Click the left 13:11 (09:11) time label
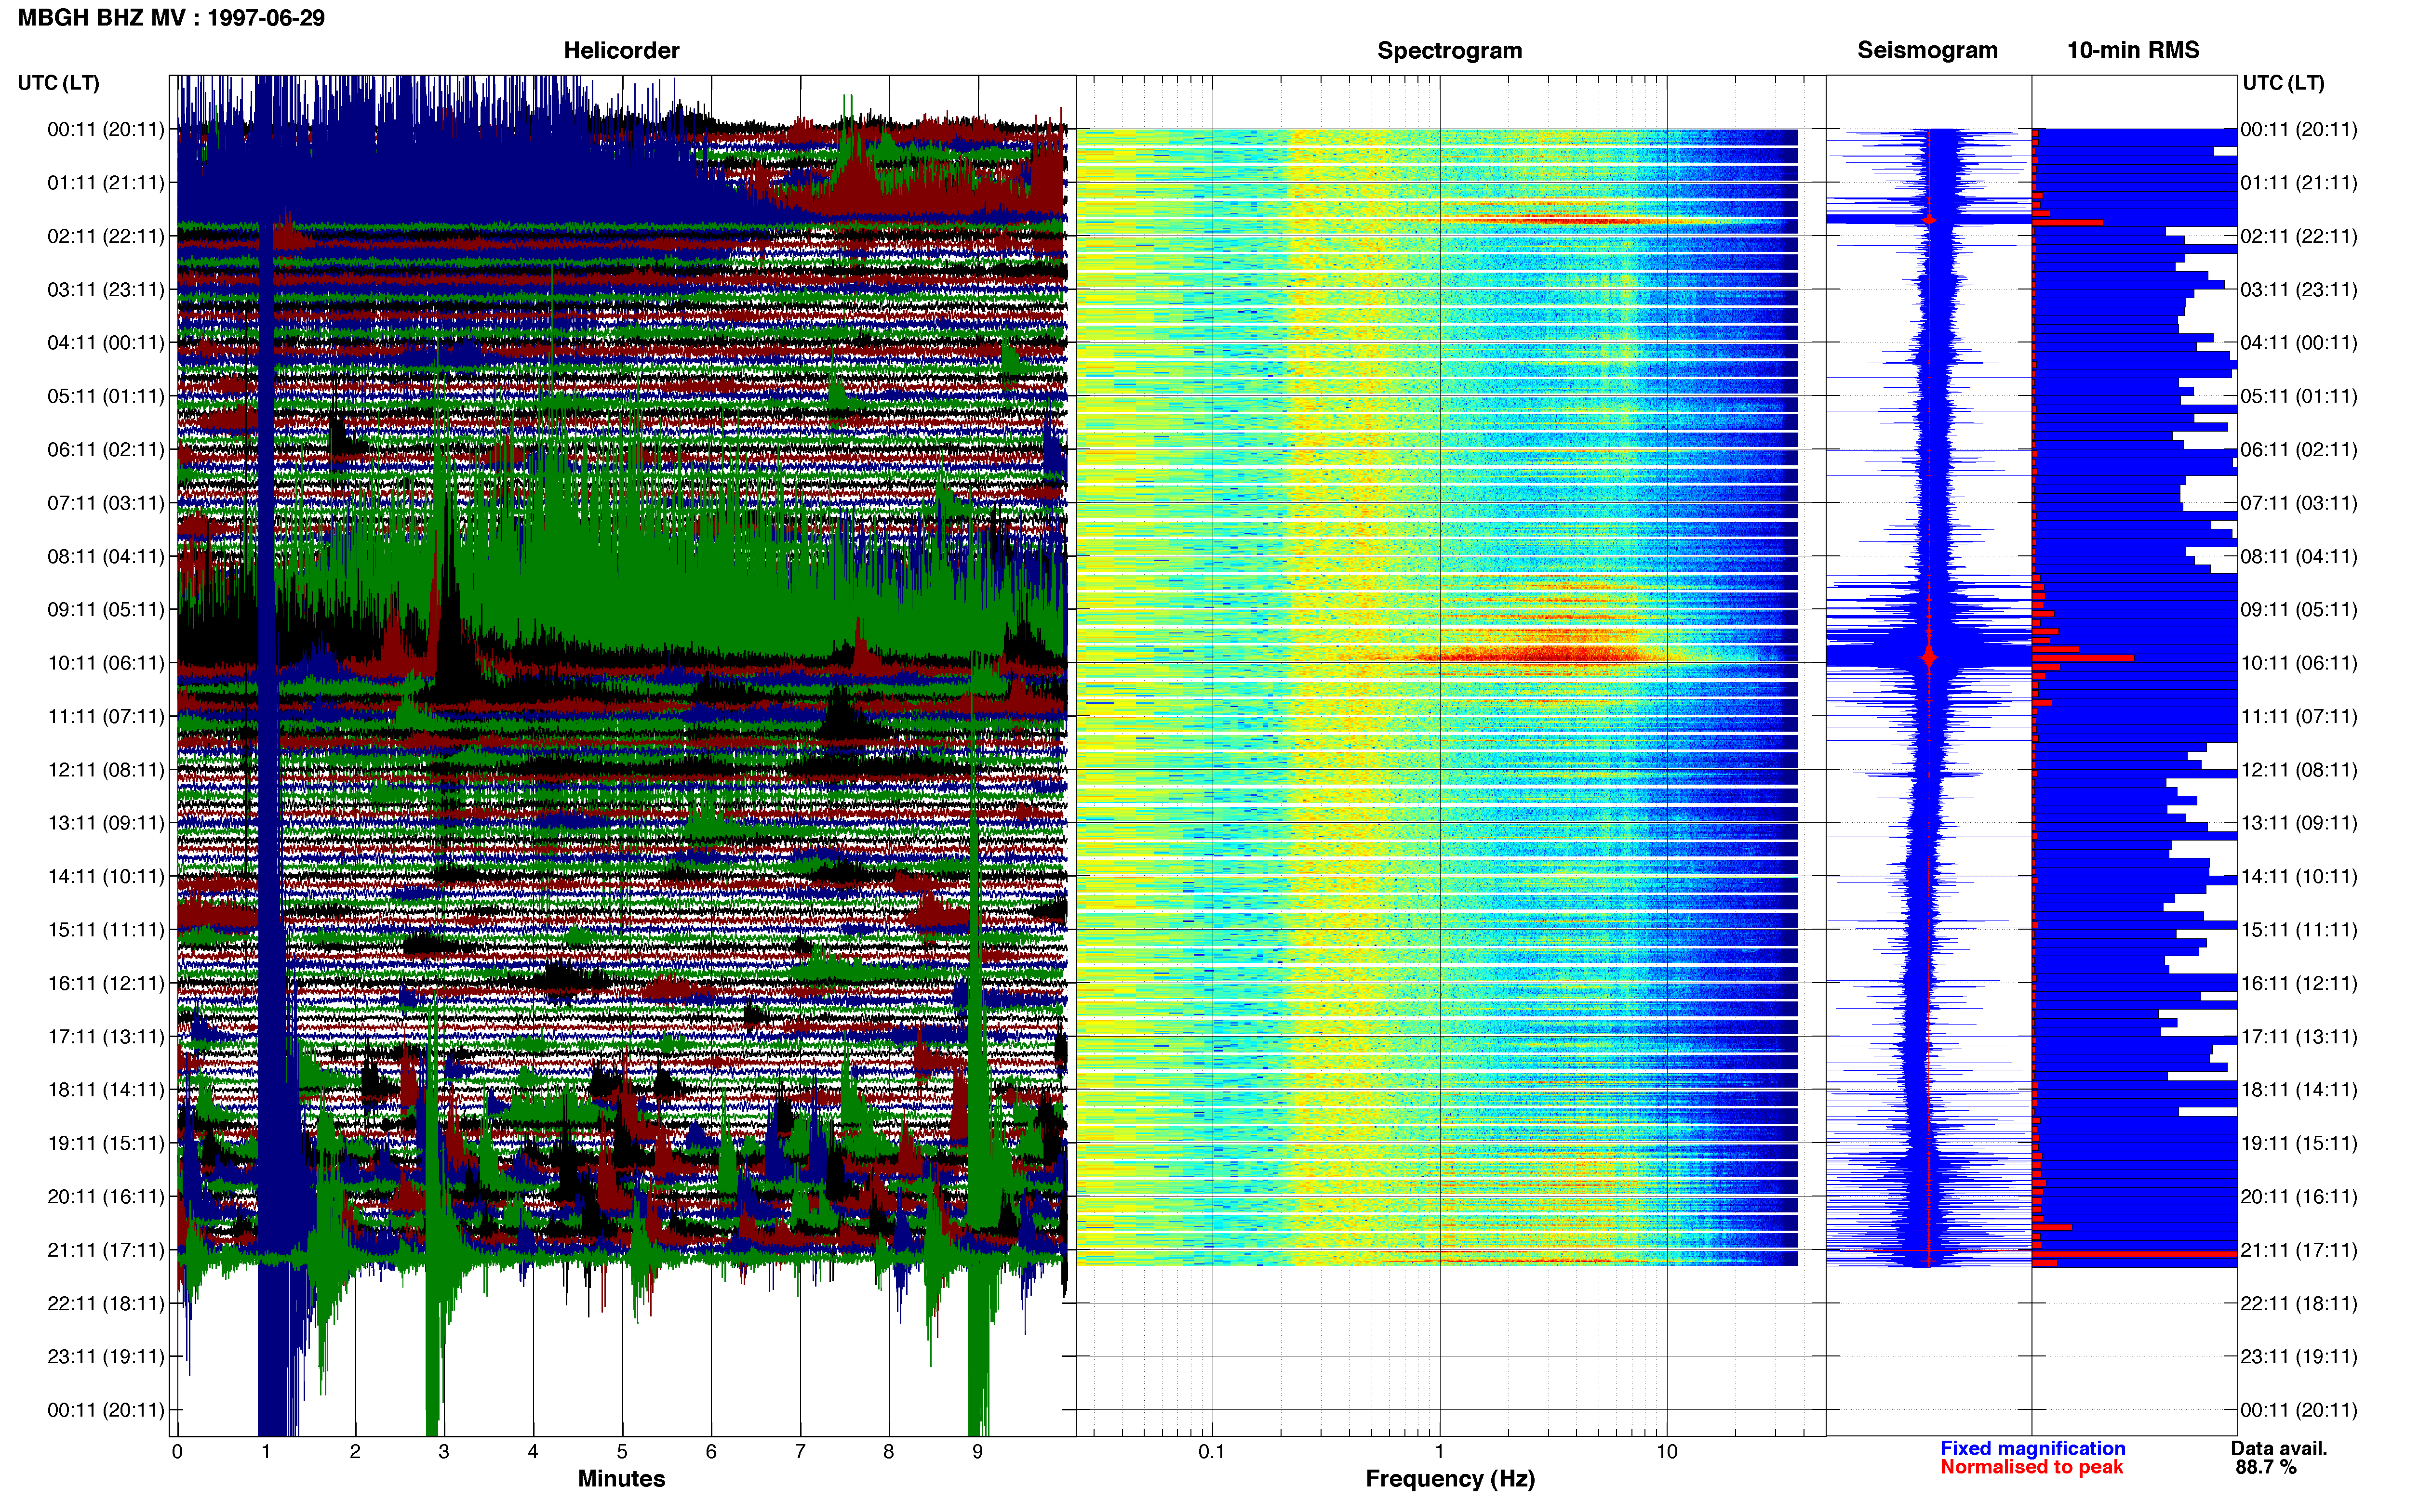The image size is (2419, 1512). 106,823
